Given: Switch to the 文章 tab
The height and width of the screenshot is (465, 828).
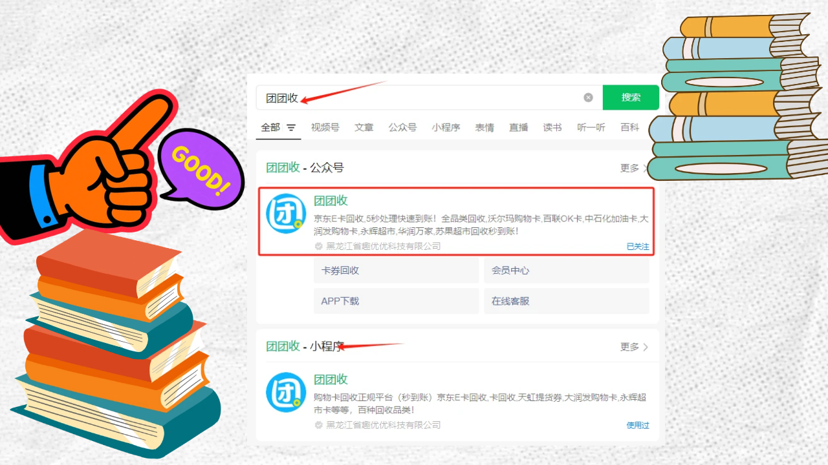Looking at the screenshot, I should (364, 128).
